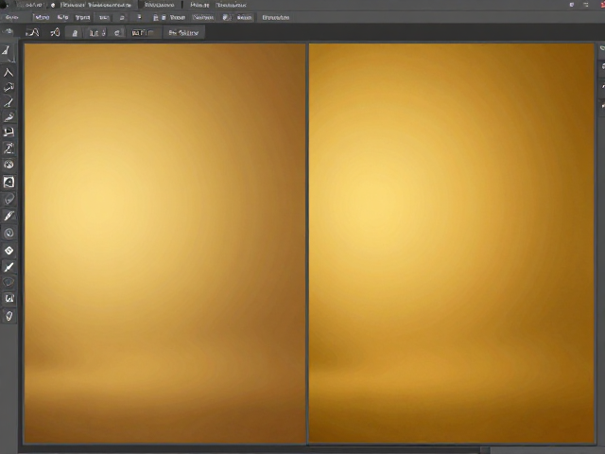The image size is (605, 454).
Task: Select the white square with dark circle tool
Action: tap(9, 183)
